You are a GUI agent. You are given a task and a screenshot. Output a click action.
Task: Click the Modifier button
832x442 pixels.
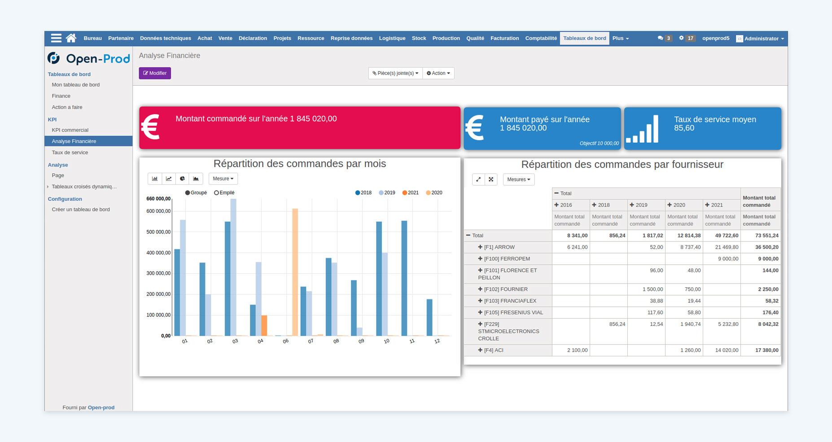click(155, 73)
